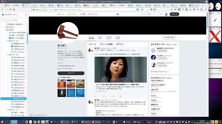Select the メディア tab
Image resolution: width=222 pixels, height=124 pixels.
(x=120, y=44)
